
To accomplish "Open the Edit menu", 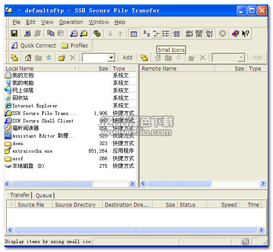I will click(31, 22).
